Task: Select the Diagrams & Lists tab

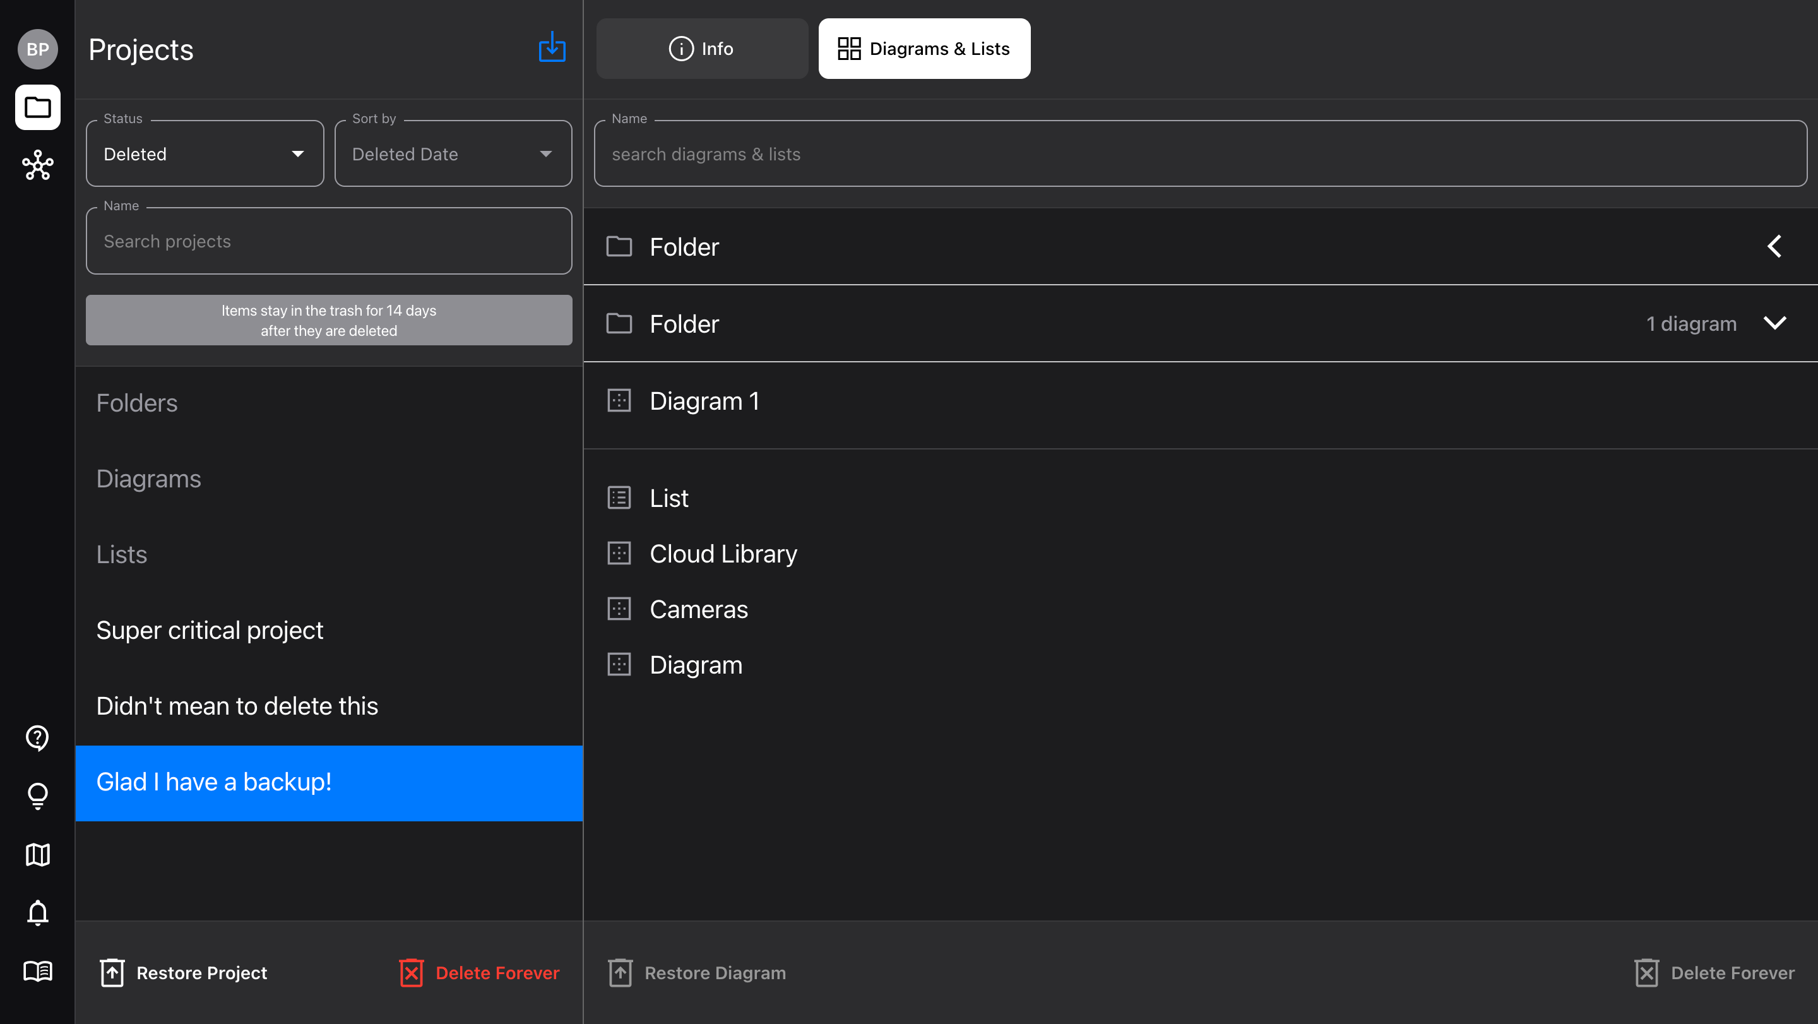Action: pyautogui.click(x=924, y=49)
